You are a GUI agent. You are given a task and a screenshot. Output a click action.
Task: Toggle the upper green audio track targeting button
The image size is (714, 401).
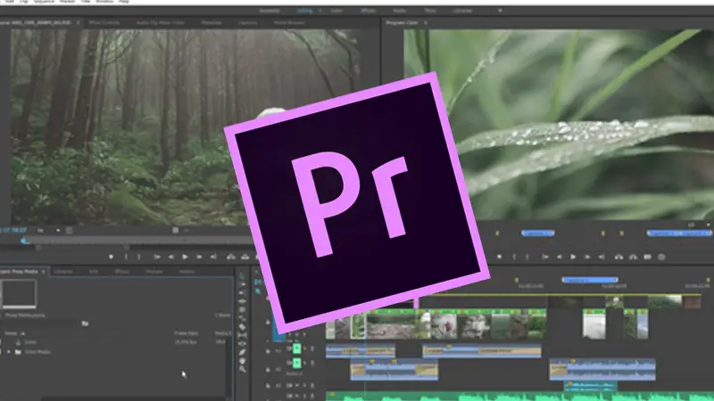pyautogui.click(x=297, y=348)
